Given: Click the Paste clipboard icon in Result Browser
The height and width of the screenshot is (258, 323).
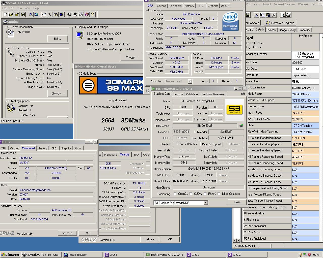Looking at the screenshot, I should click(x=268, y=15).
